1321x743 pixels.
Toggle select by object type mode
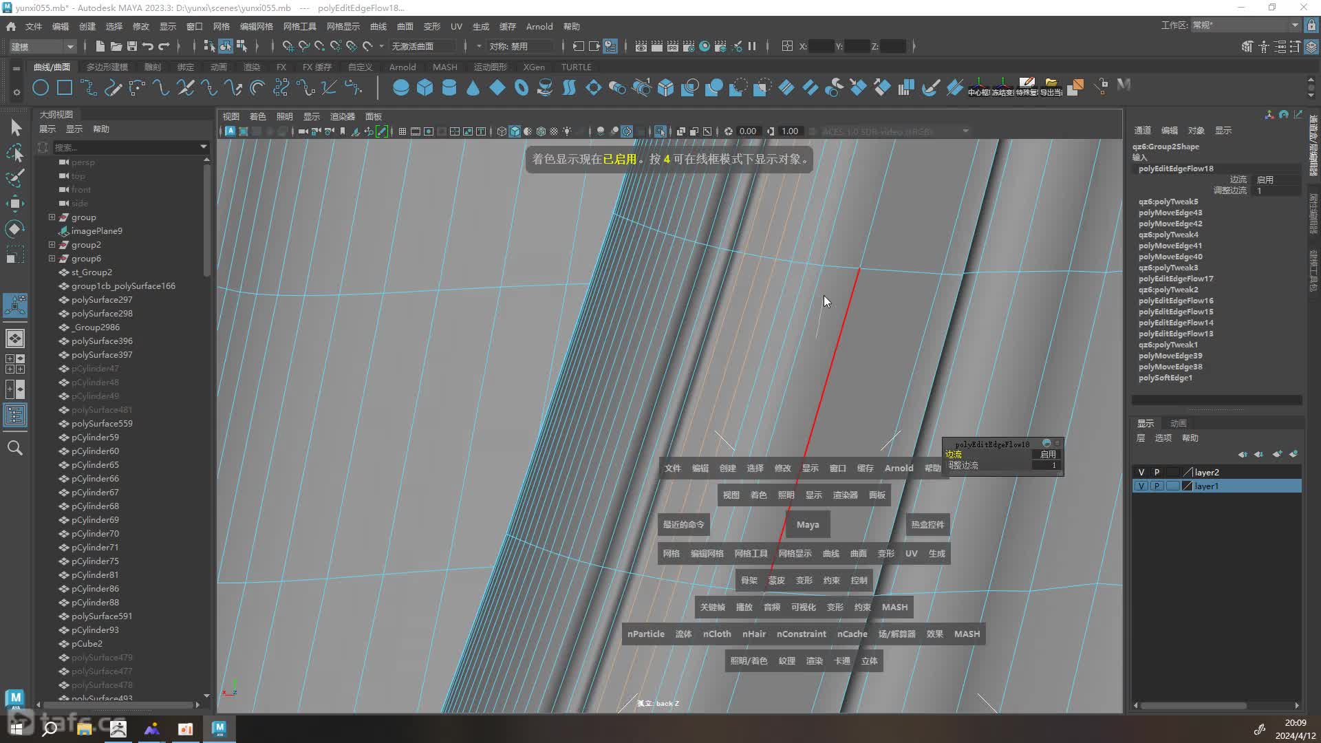(226, 46)
